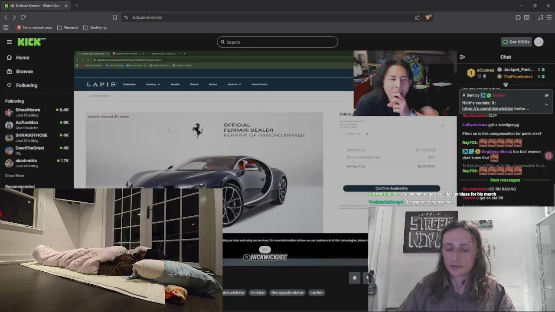The width and height of the screenshot is (555, 312).
Task: Collapse the chat panel with arrow icon
Action: 462,57
